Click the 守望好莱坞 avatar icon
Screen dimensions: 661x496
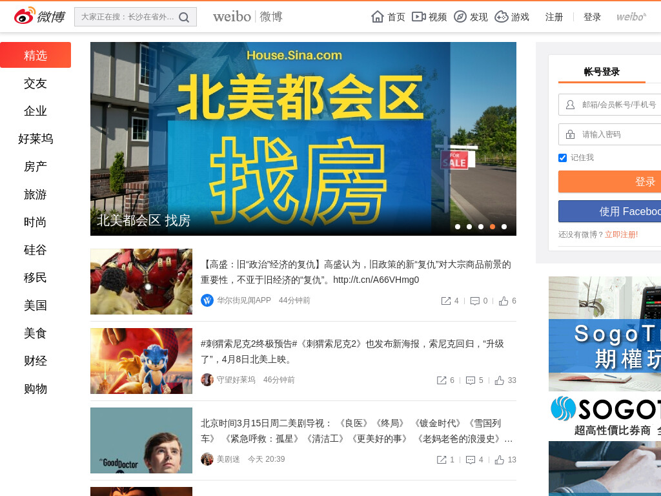click(207, 380)
